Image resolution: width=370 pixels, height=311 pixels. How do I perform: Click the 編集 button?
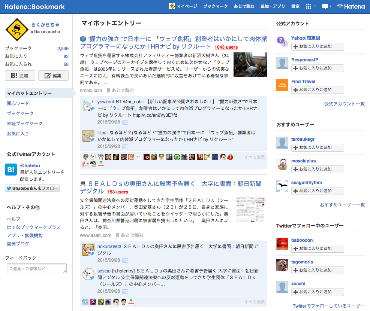click(53, 76)
